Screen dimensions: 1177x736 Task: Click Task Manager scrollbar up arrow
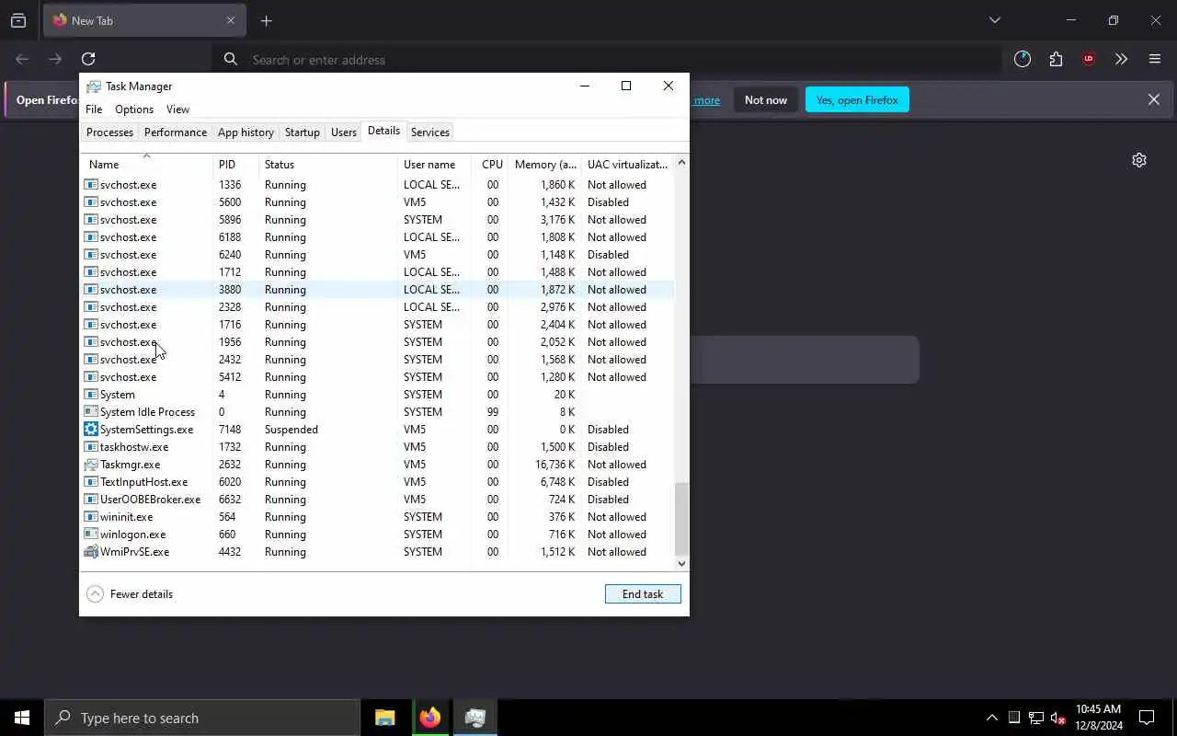point(681,162)
